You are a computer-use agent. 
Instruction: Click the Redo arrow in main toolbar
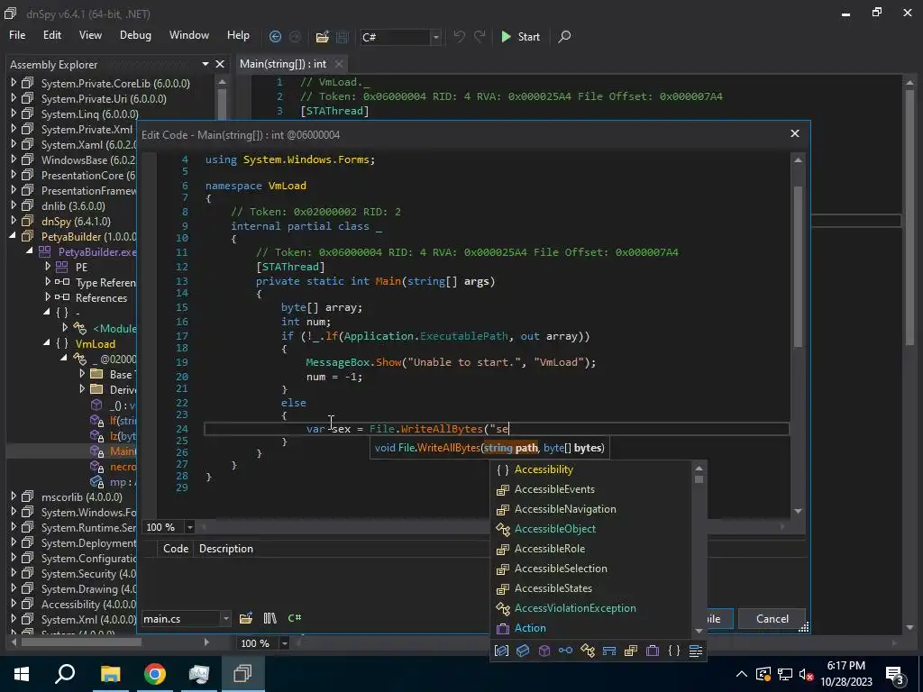480,36
